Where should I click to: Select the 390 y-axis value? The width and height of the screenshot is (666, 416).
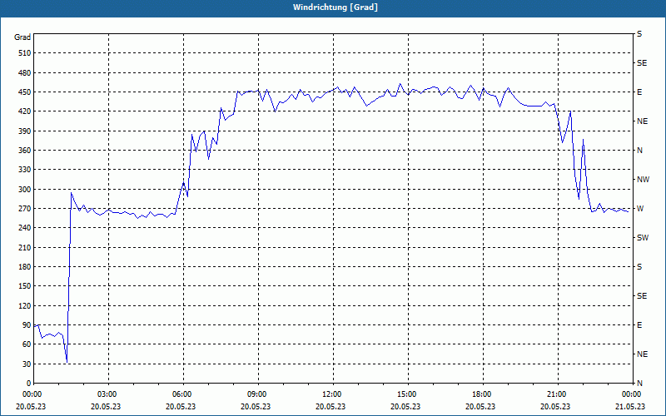coord(25,131)
